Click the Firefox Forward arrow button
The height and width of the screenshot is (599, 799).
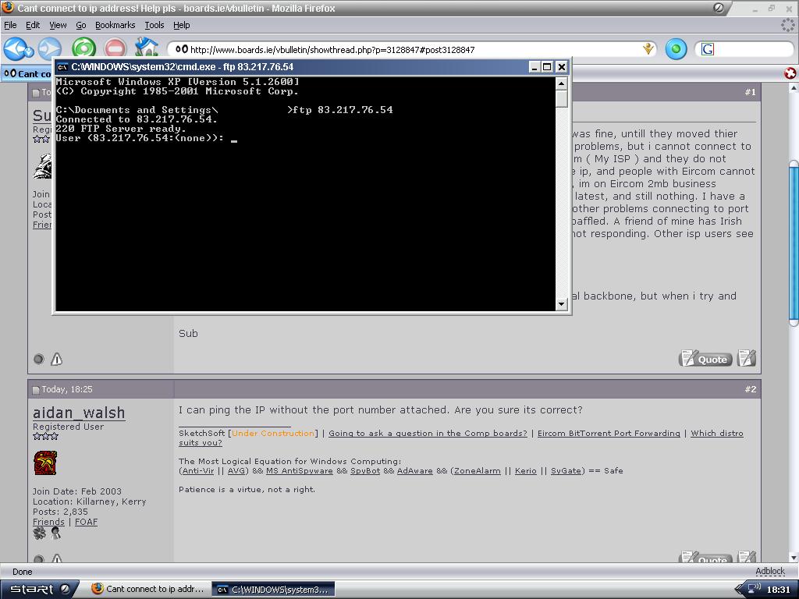[50, 49]
